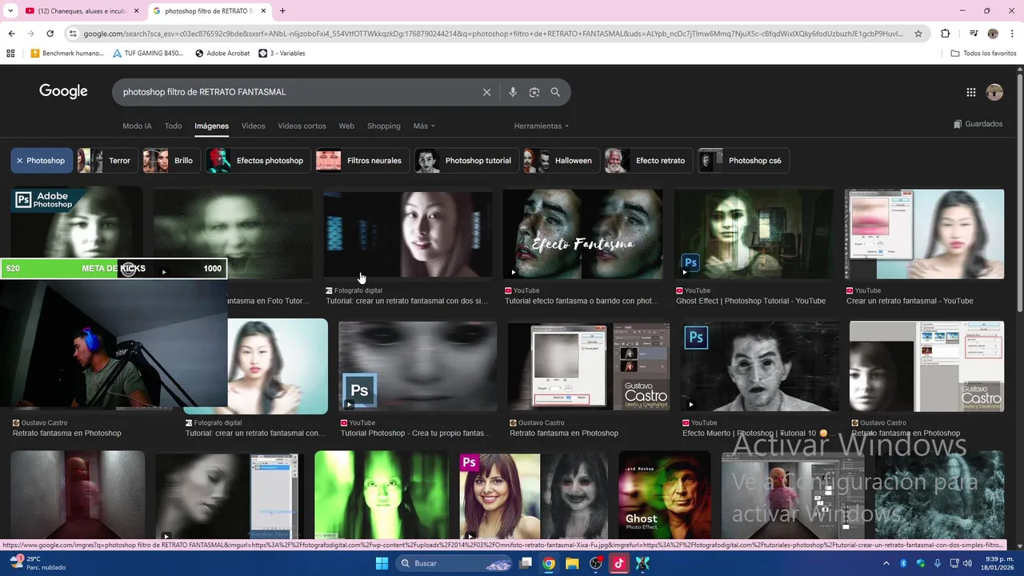This screenshot has height=576, width=1024.
Task: Open the Chrome media control icon
Action: (x=974, y=34)
